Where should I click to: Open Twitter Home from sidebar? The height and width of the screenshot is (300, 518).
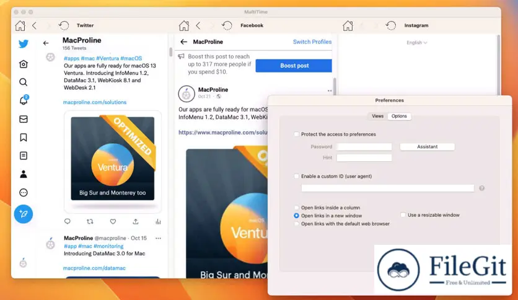point(24,64)
